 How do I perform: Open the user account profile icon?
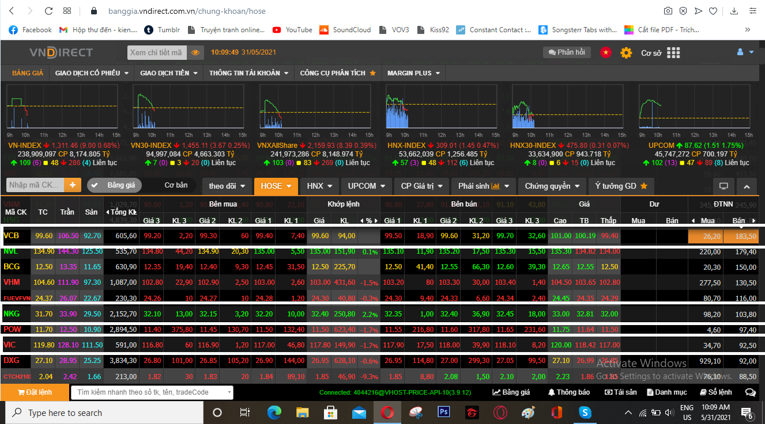coord(741,52)
